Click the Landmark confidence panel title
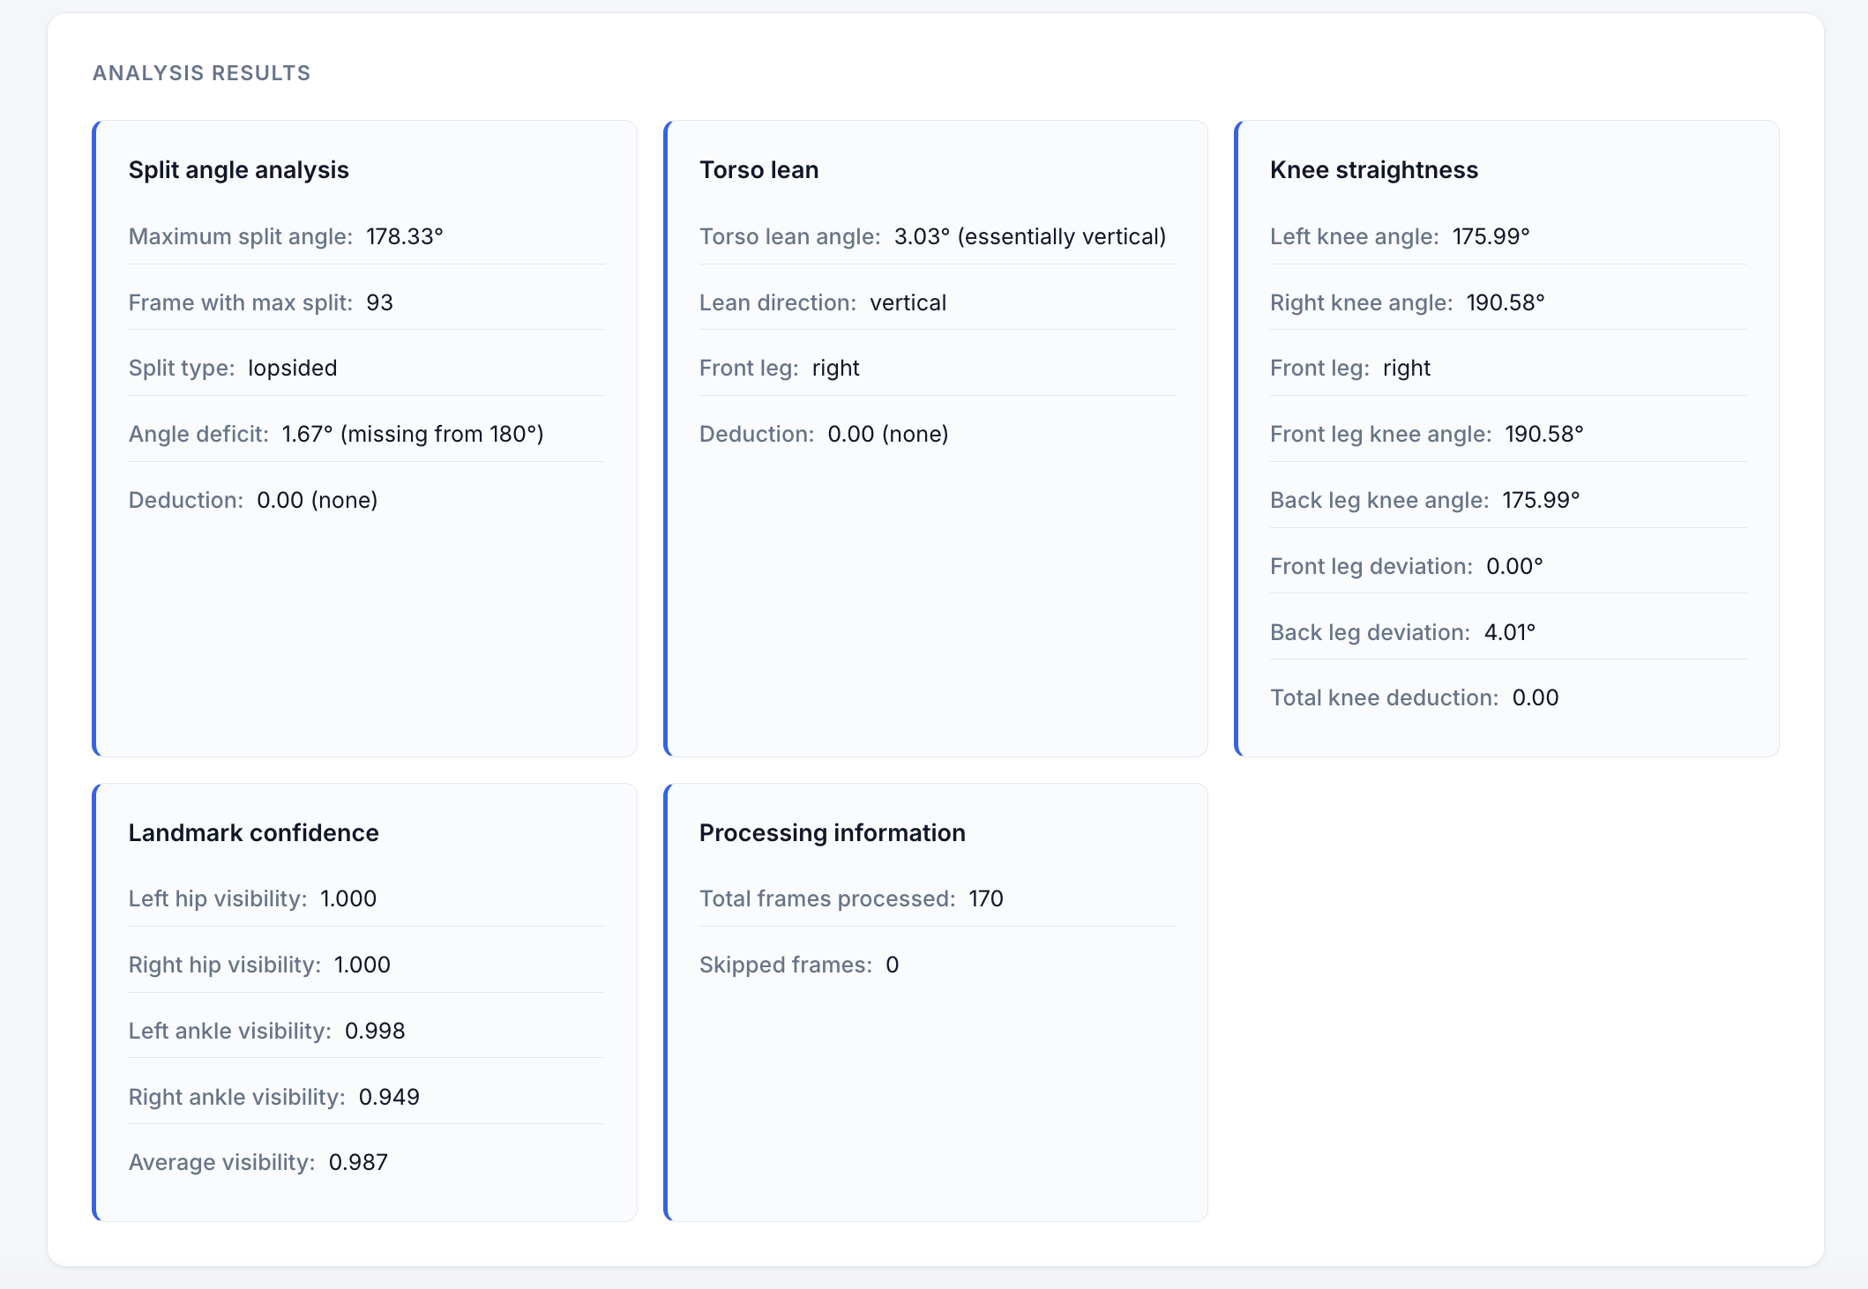Viewport: 1868px width, 1289px height. point(253,832)
